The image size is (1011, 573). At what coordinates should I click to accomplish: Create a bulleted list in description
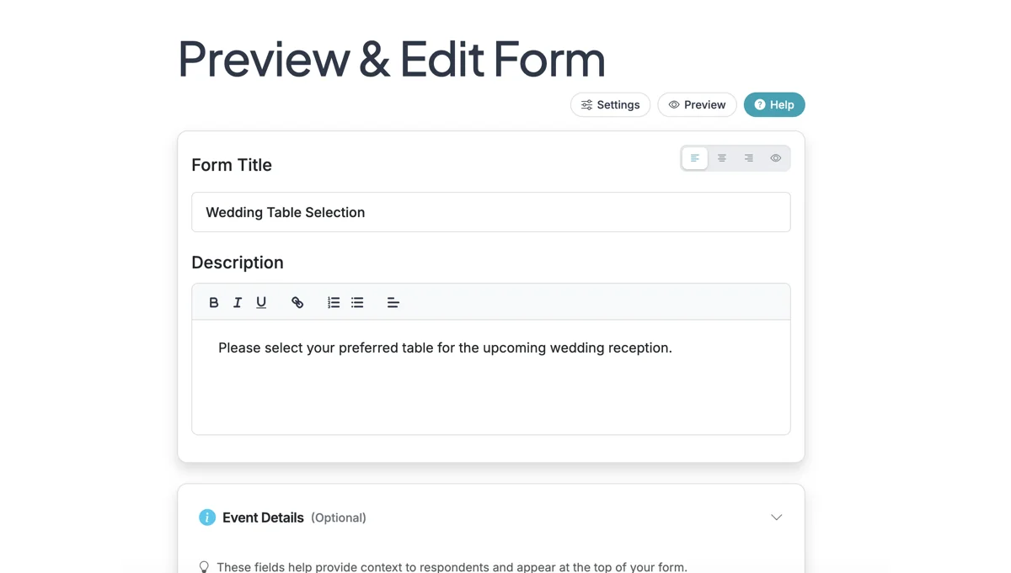[357, 303]
